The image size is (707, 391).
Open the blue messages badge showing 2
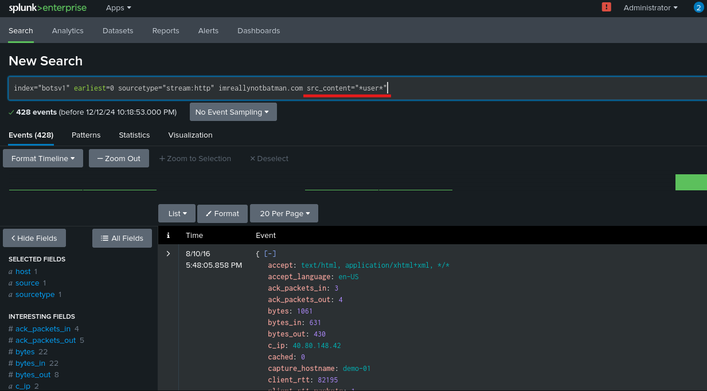click(698, 7)
